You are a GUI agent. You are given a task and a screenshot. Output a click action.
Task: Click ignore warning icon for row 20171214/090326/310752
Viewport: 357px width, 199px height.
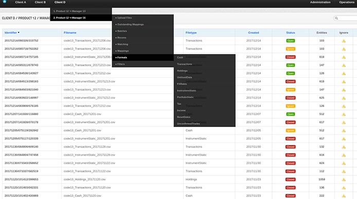pyautogui.click(x=344, y=41)
